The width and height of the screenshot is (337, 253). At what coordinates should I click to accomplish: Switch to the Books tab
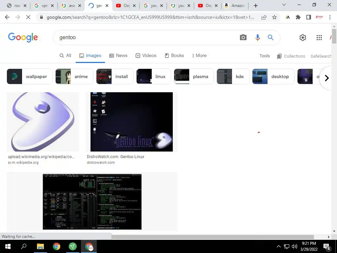(174, 55)
